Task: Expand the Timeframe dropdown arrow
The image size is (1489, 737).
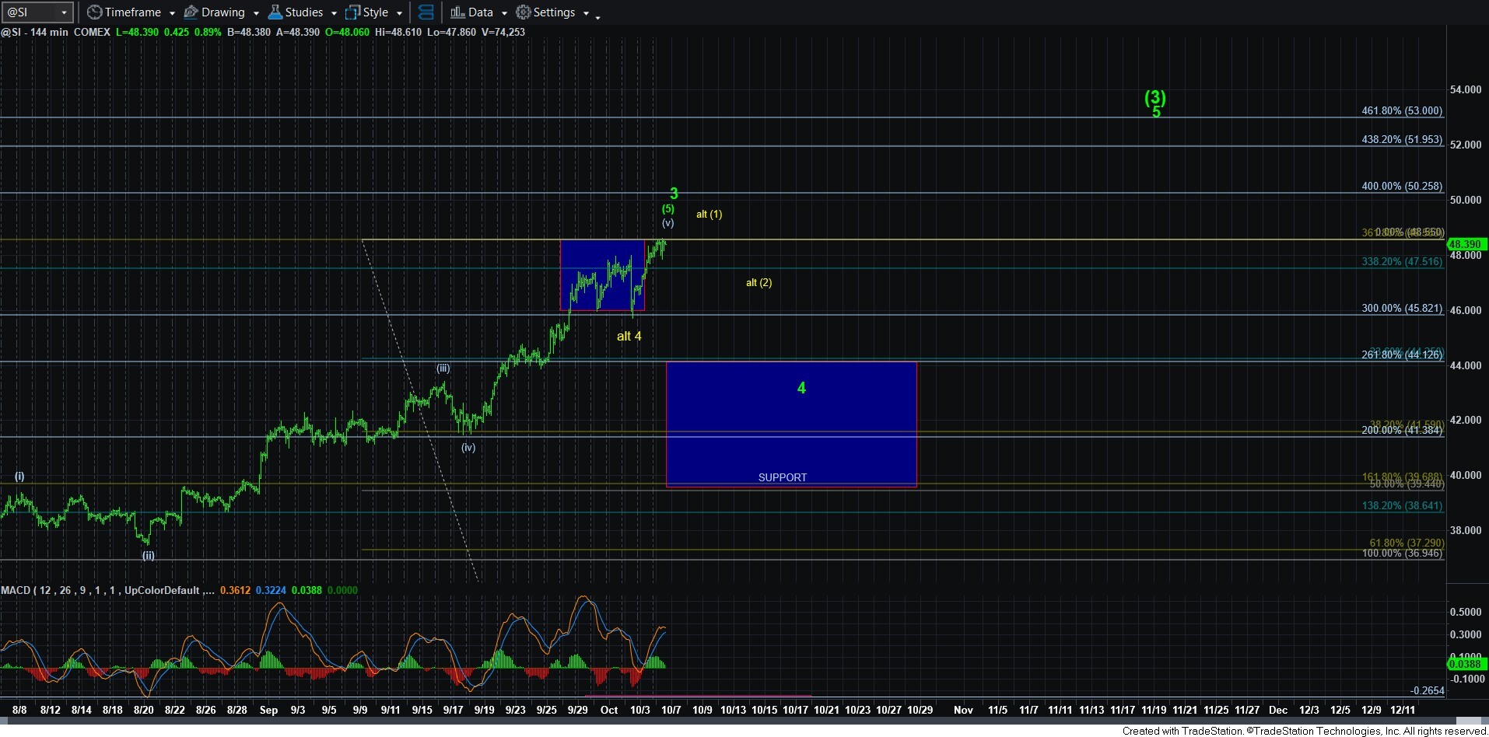Action: coord(172,13)
